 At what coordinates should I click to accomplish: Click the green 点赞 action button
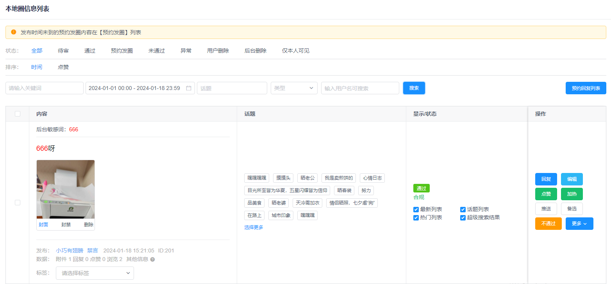546,194
